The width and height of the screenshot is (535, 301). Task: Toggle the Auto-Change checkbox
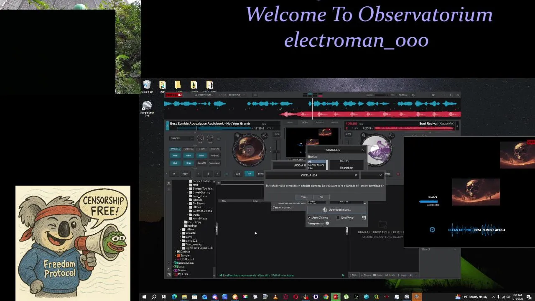click(x=309, y=218)
